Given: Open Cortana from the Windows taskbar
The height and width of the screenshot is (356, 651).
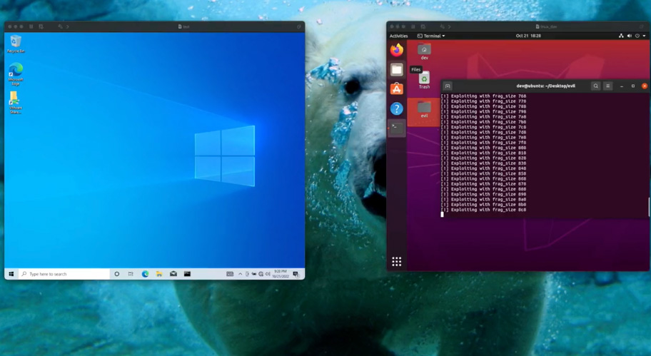Looking at the screenshot, I should [x=116, y=274].
